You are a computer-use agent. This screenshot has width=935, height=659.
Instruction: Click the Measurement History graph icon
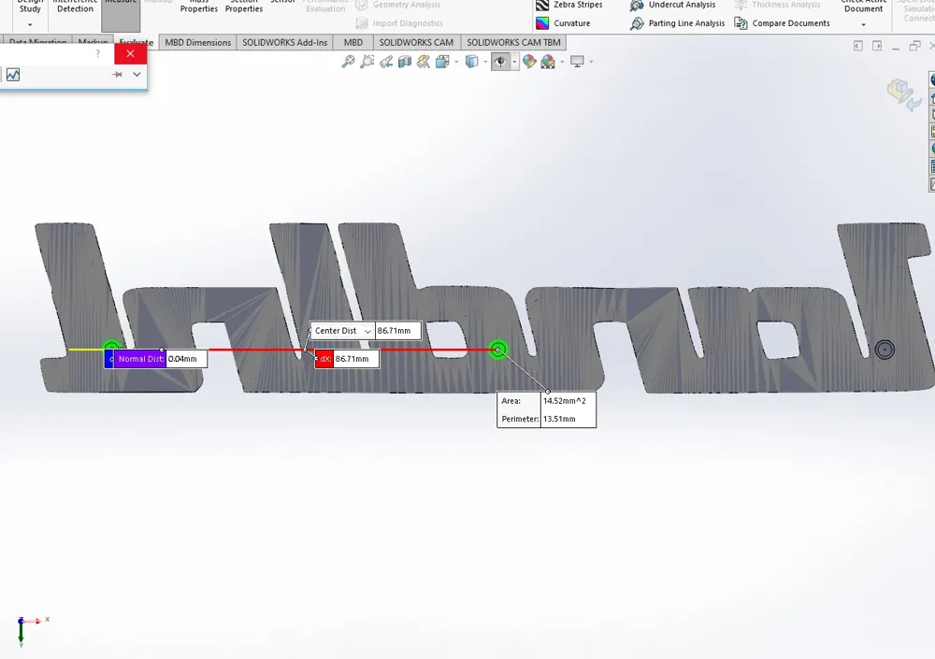[x=12, y=75]
